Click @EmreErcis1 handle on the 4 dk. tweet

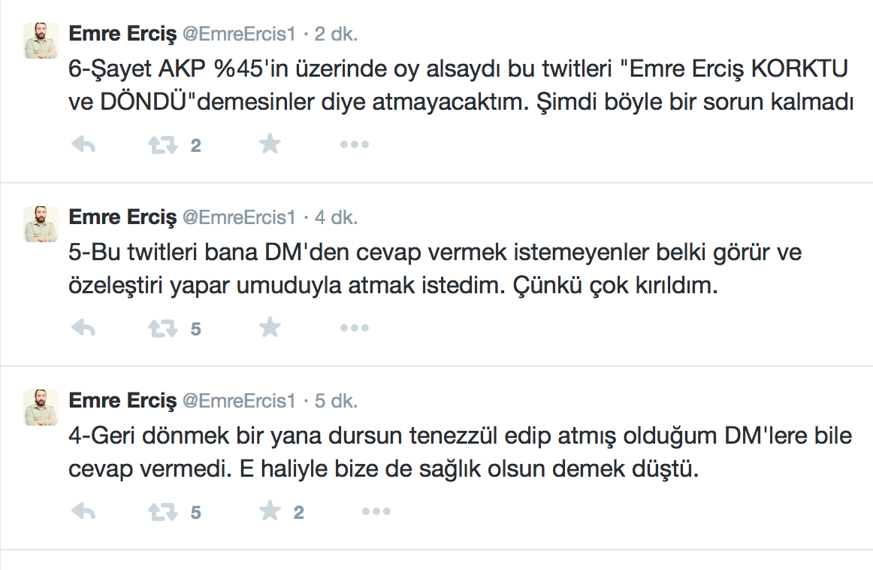tap(239, 218)
